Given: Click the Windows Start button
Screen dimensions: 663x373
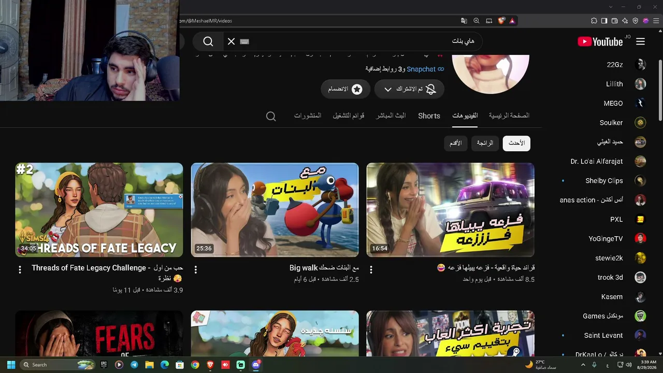Looking at the screenshot, I should point(11,365).
